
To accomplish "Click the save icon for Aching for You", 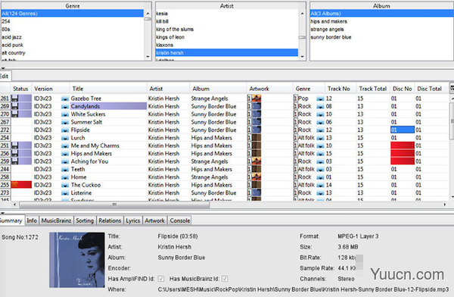I will pyautogui.click(x=15, y=161).
